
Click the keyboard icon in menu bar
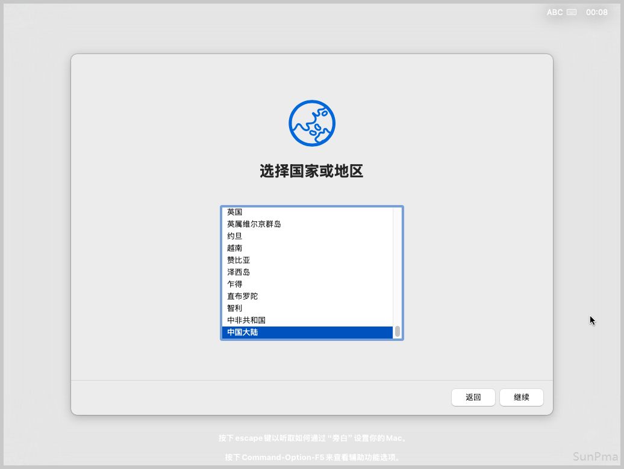point(572,12)
